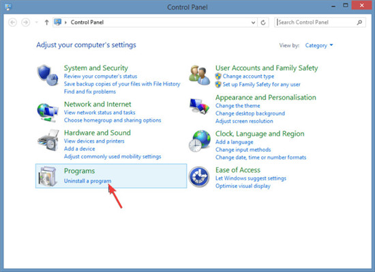
Task: Click Uninstall a program link
Action: (87, 181)
